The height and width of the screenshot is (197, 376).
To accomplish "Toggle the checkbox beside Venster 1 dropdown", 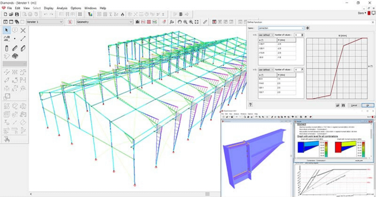I will coord(22,22).
